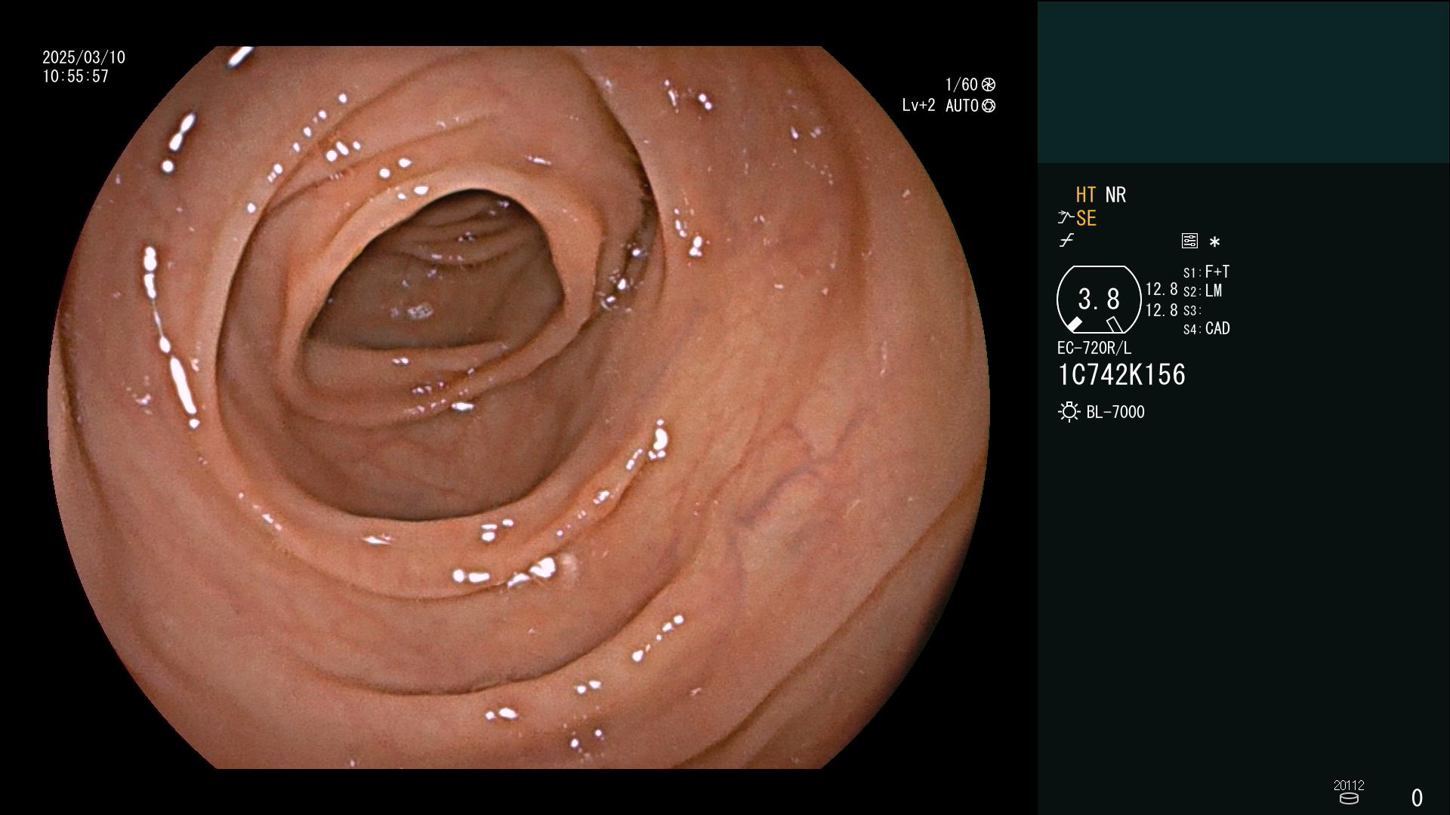Click the structure emphasis curve icon beside SE

(x=1066, y=218)
